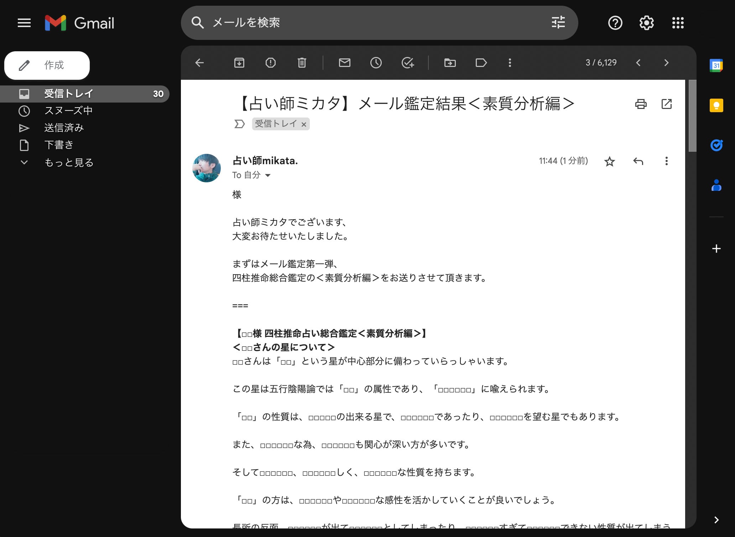735x537 pixels.
Task: Click sender name 占い師mikata.
Action: (x=265, y=161)
